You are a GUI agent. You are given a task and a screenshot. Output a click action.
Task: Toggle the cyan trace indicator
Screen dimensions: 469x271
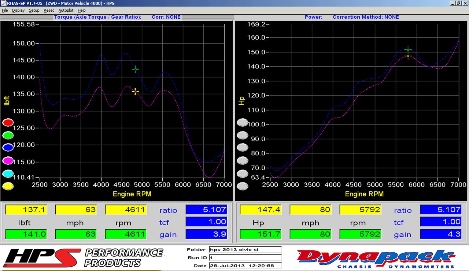click(x=8, y=174)
